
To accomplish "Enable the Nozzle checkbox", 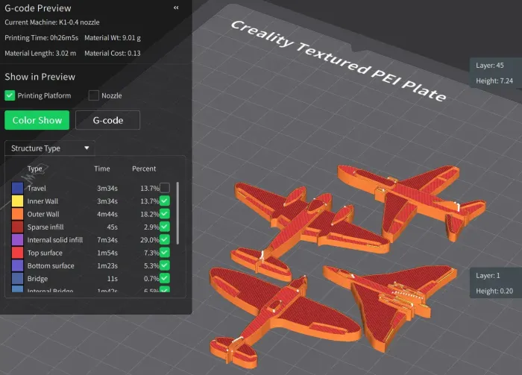I will pos(93,95).
